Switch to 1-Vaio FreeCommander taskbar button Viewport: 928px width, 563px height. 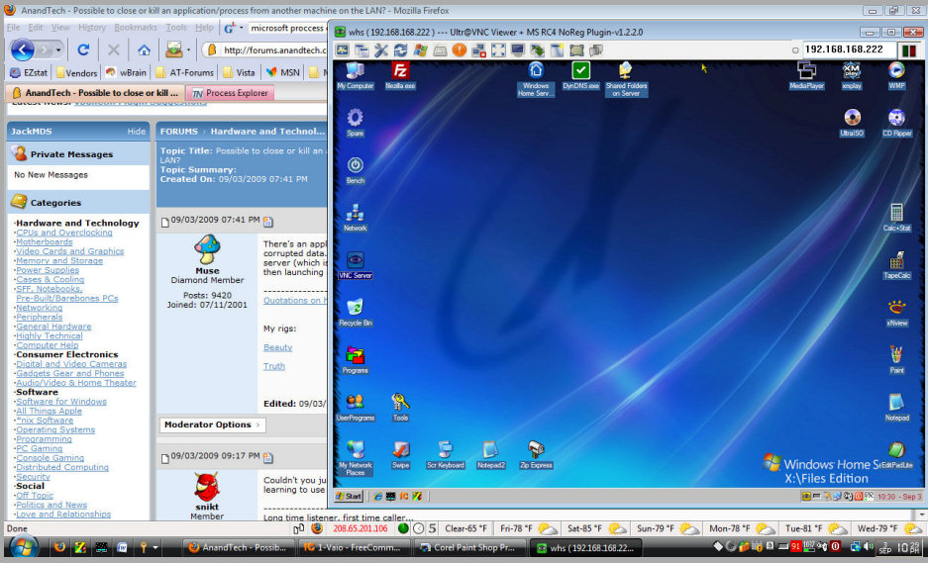click(x=354, y=547)
